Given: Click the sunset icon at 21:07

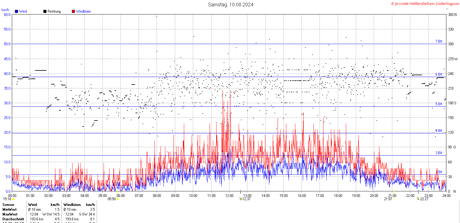Looking at the screenshot, I should tap(394, 199).
